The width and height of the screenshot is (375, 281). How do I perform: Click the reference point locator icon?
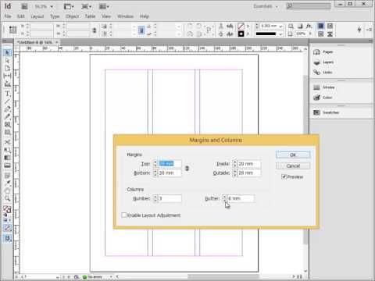click(x=12, y=30)
